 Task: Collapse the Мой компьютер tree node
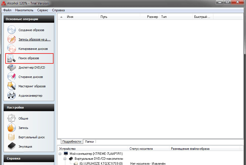coord(60,154)
